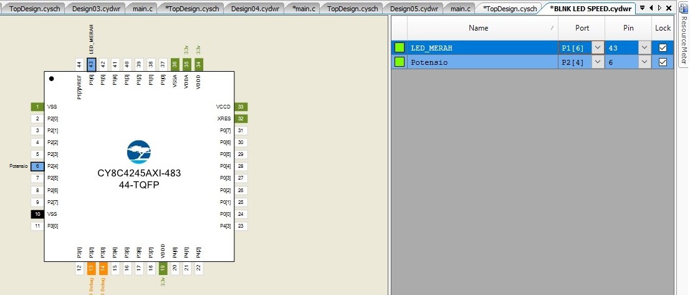Select orange debug pin 14
This screenshot has height=295, width=690.
click(103, 268)
